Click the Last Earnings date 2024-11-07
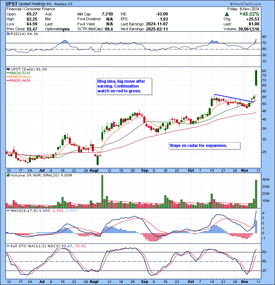275x285 pixels. (x=157, y=24)
